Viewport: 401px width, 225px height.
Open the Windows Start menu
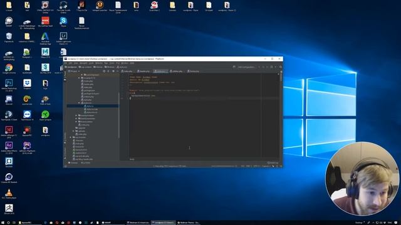coord(3,222)
